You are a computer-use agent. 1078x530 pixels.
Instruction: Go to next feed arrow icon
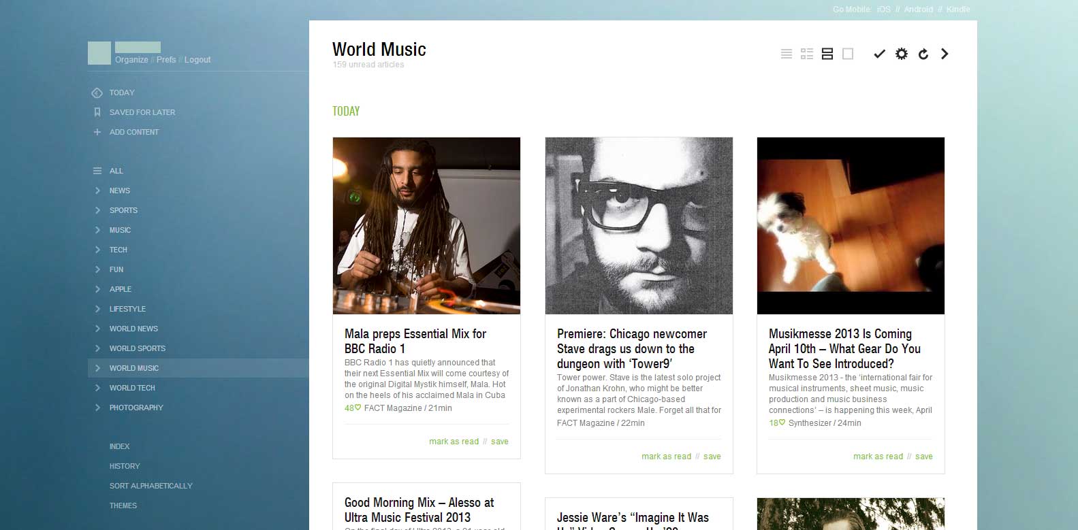coord(945,54)
